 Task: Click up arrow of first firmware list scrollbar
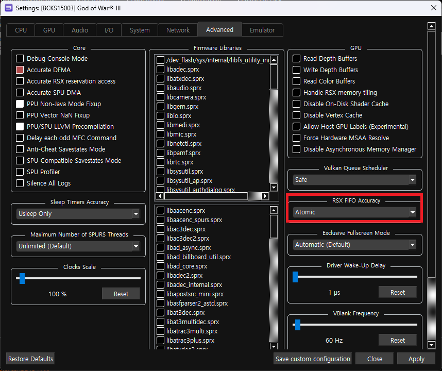point(274,60)
